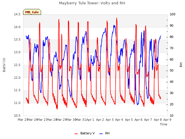Screen dimensions: 185x139
Task: Click the Apr 7 date label
Action: pos(148,120)
